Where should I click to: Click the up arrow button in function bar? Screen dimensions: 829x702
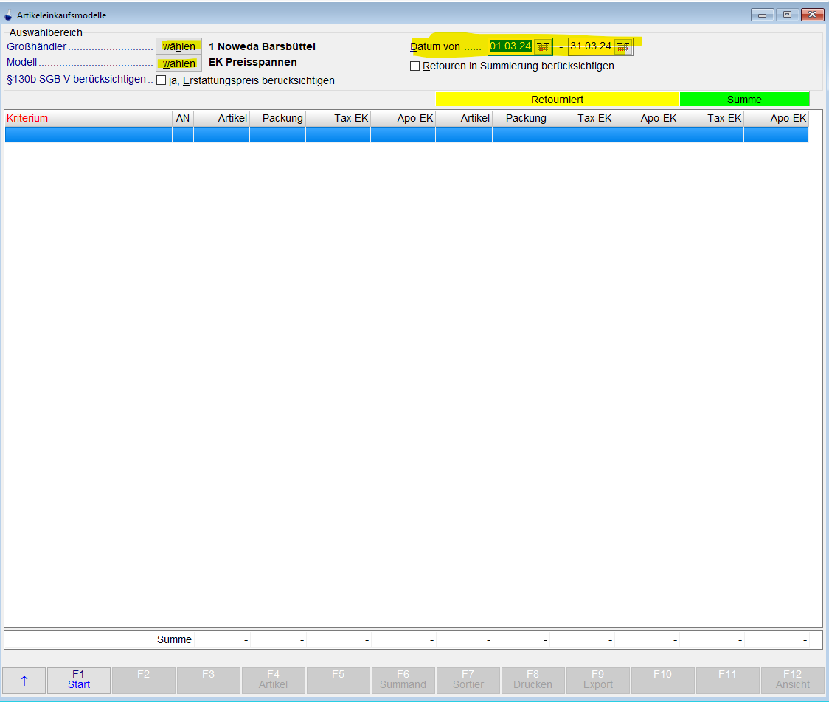pyautogui.click(x=24, y=681)
